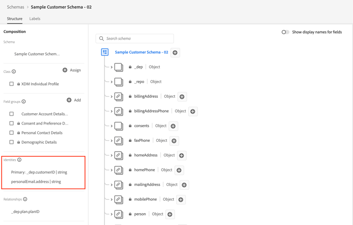Click plus icon next to consents
The image size is (353, 225).
click(173, 126)
